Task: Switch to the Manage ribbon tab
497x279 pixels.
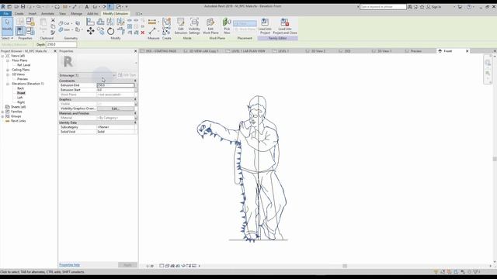Action: 76,14
